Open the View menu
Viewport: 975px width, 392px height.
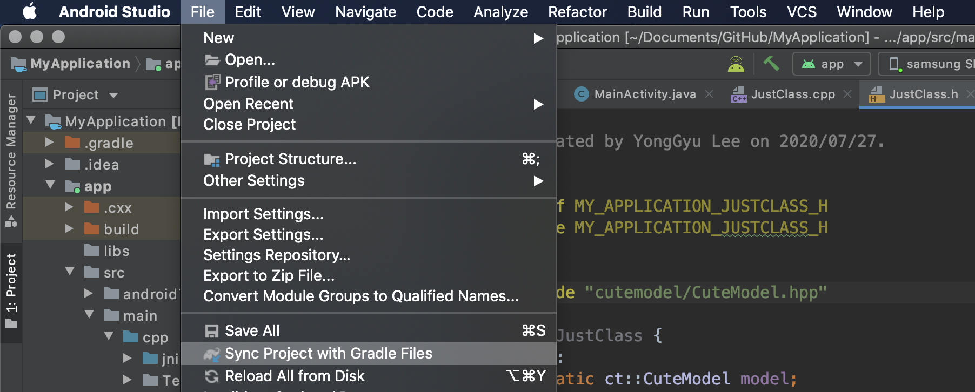pos(298,12)
